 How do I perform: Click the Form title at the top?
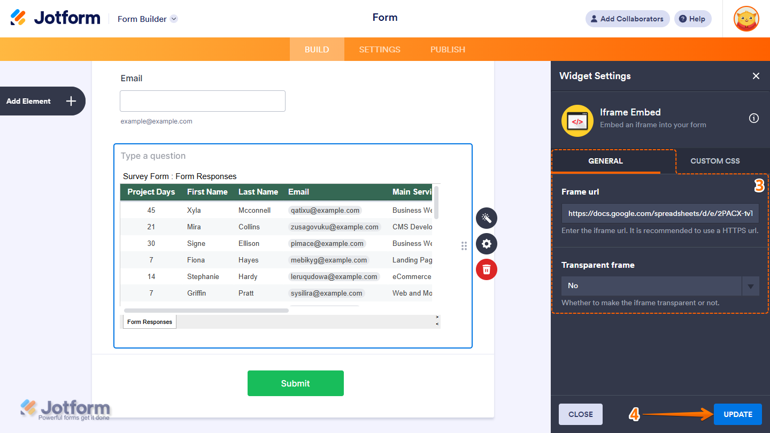pyautogui.click(x=385, y=18)
